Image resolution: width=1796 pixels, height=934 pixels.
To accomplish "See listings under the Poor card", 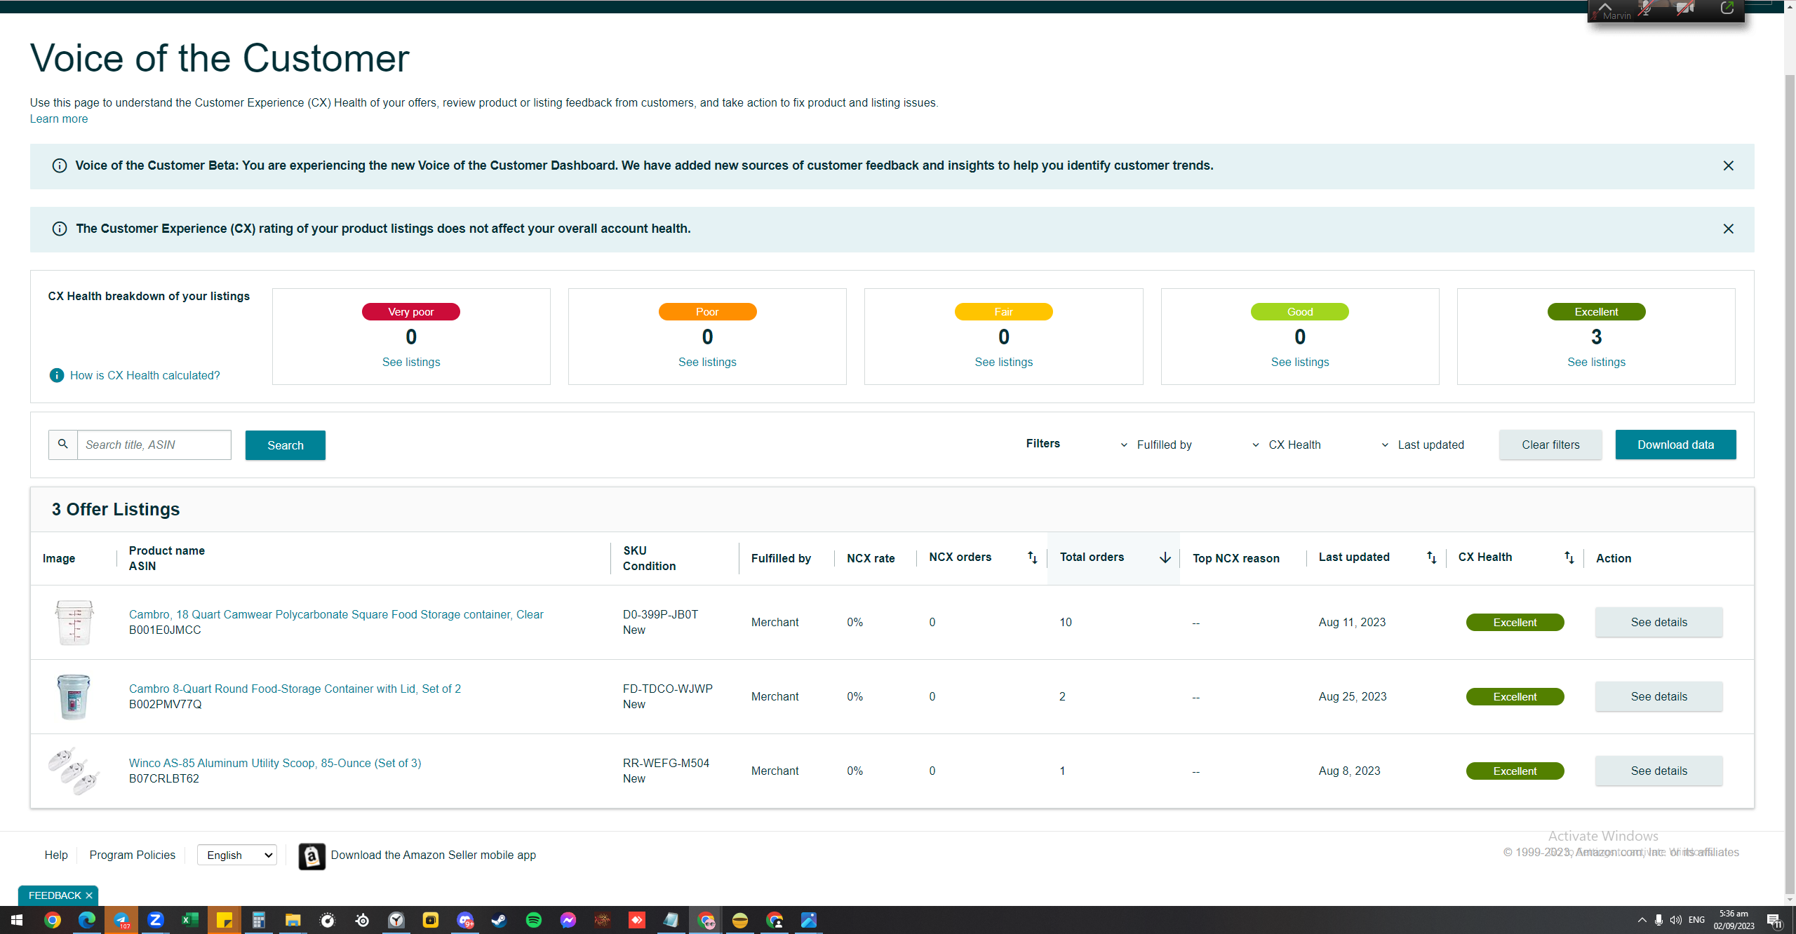I will (707, 363).
